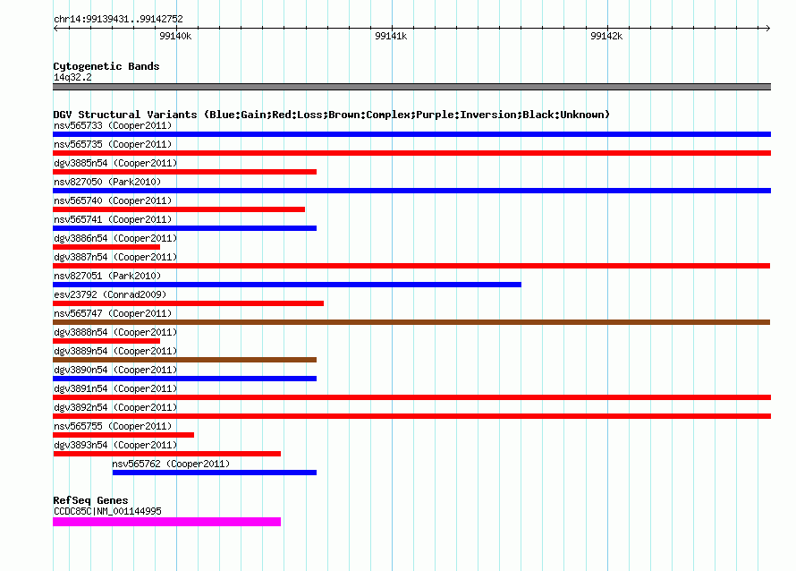Click the dgv3887n54 (Cooper2011) label
The image size is (796, 571).
(x=115, y=257)
